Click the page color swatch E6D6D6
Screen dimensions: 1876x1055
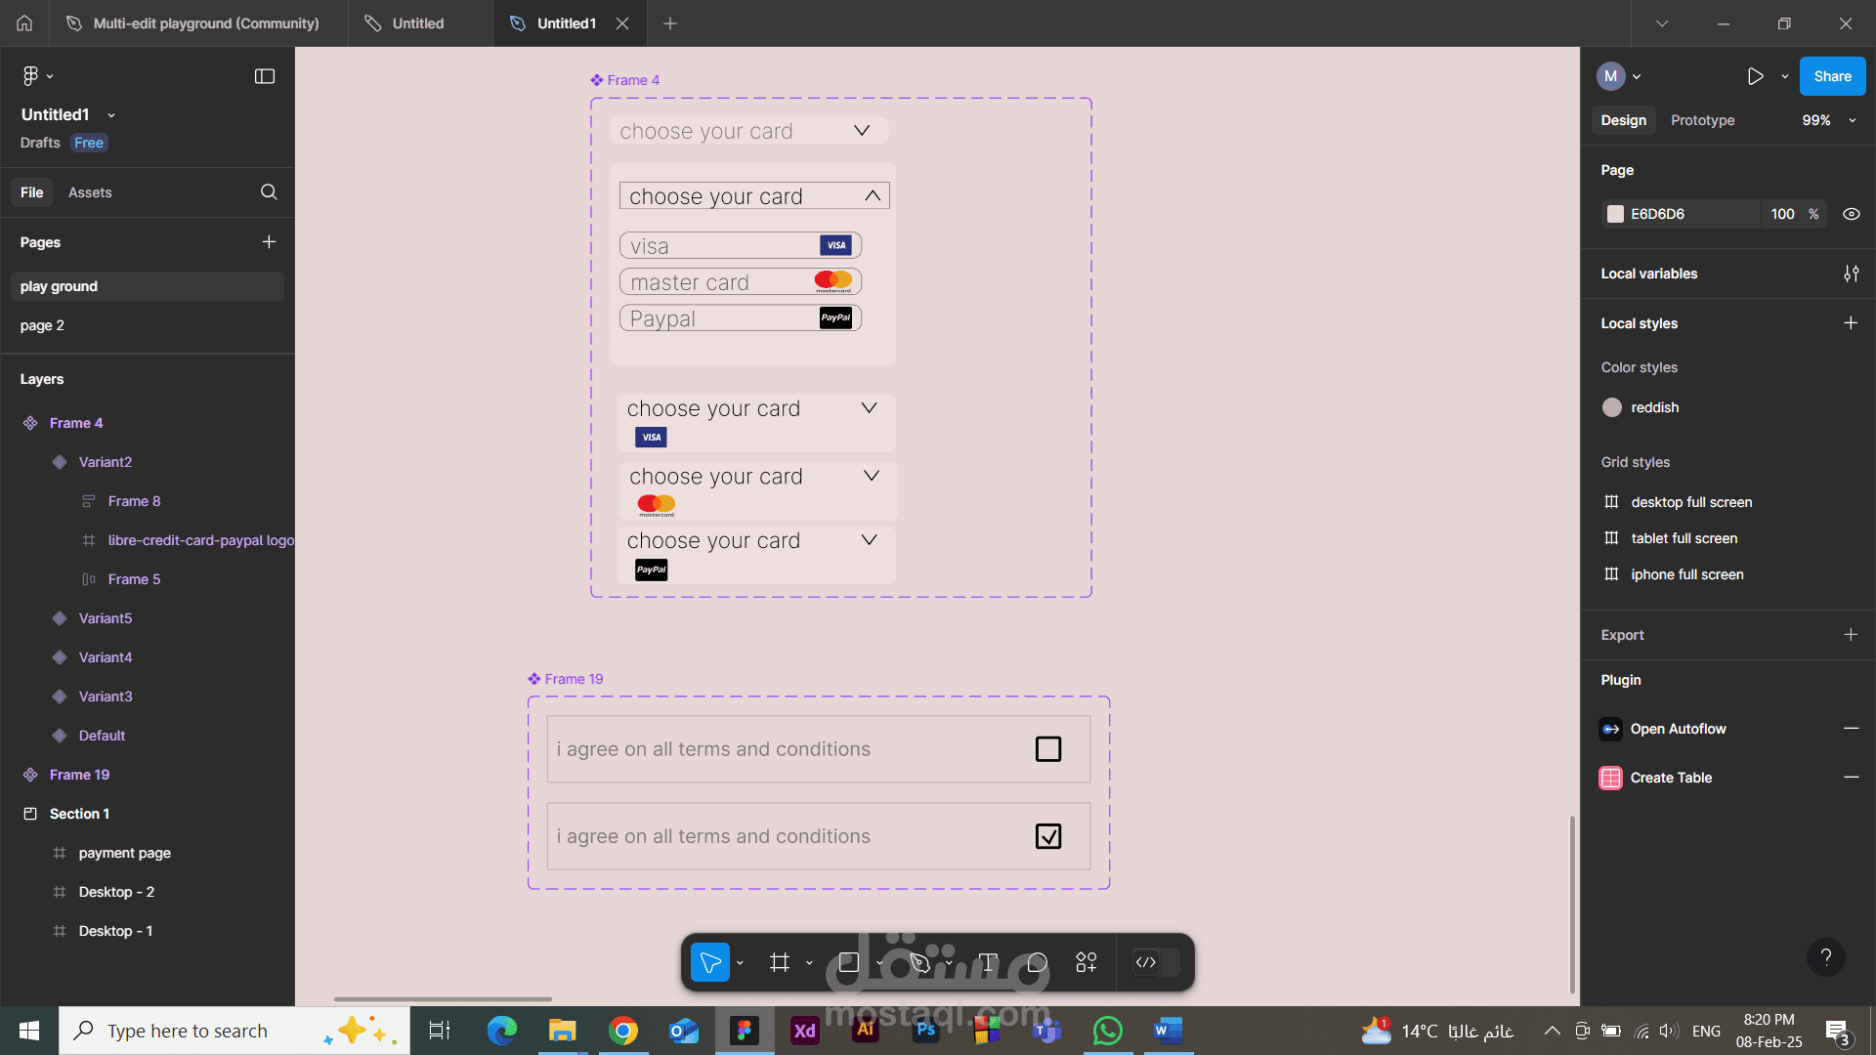(x=1615, y=214)
